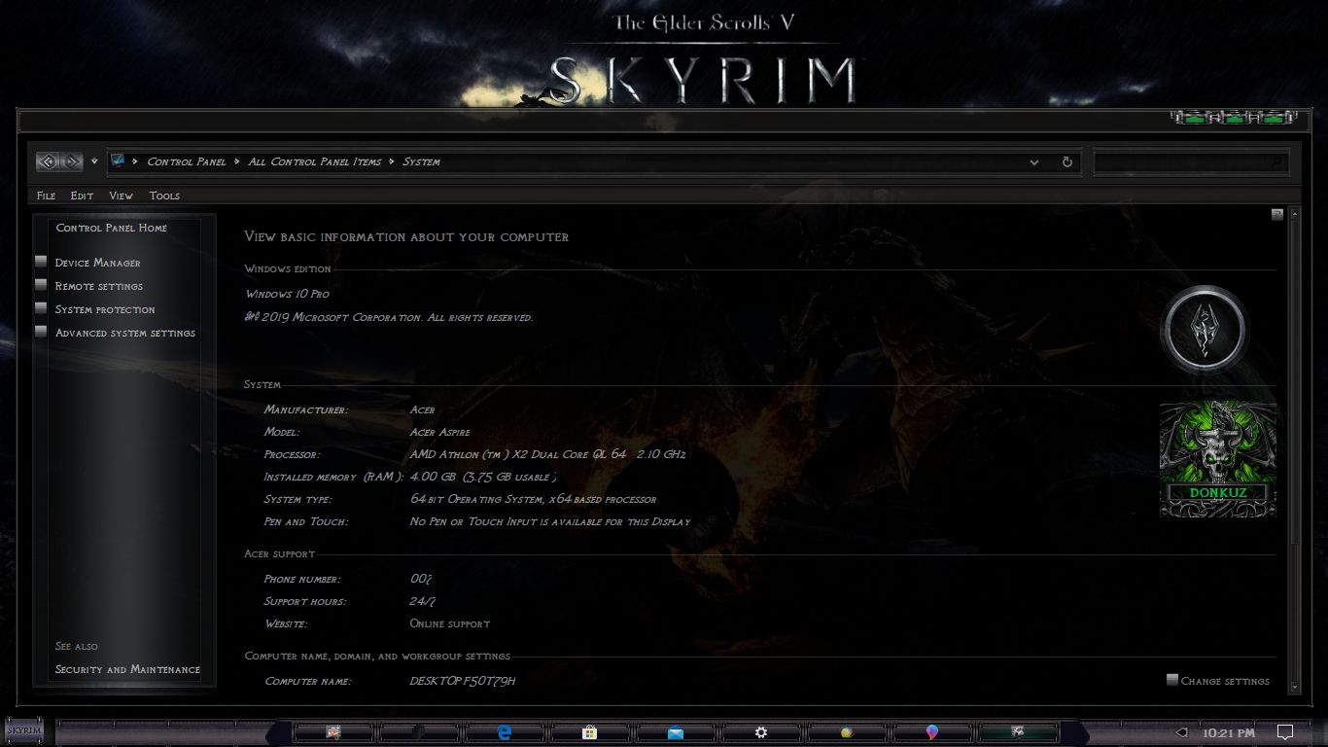The height and width of the screenshot is (747, 1328).
Task: Open the orange ball taskbar icon
Action: pyautogui.click(x=847, y=732)
